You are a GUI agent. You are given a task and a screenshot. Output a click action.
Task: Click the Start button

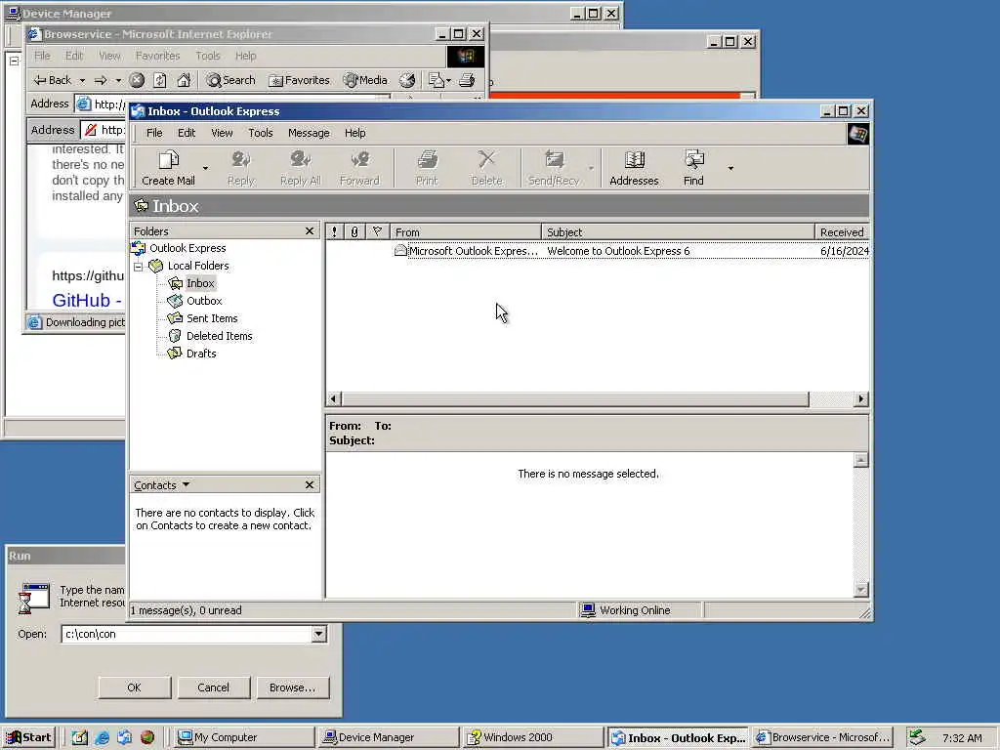[28, 737]
